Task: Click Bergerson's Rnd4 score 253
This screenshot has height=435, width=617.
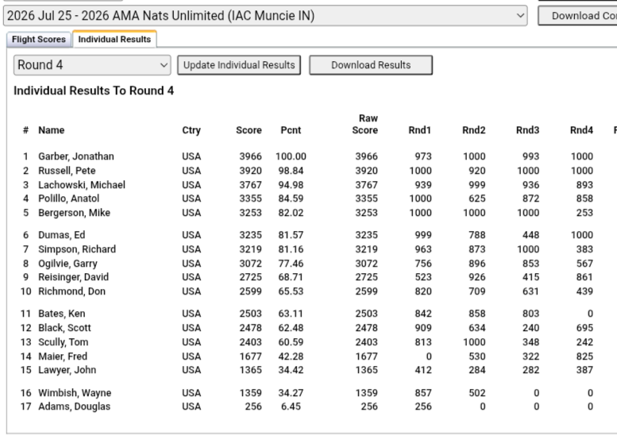Action: pos(584,213)
